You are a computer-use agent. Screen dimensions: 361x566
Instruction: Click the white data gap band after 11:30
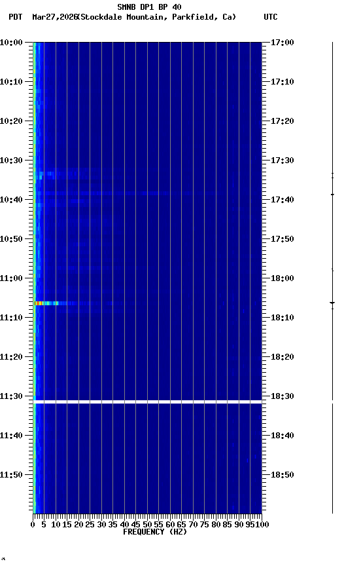click(x=147, y=402)
